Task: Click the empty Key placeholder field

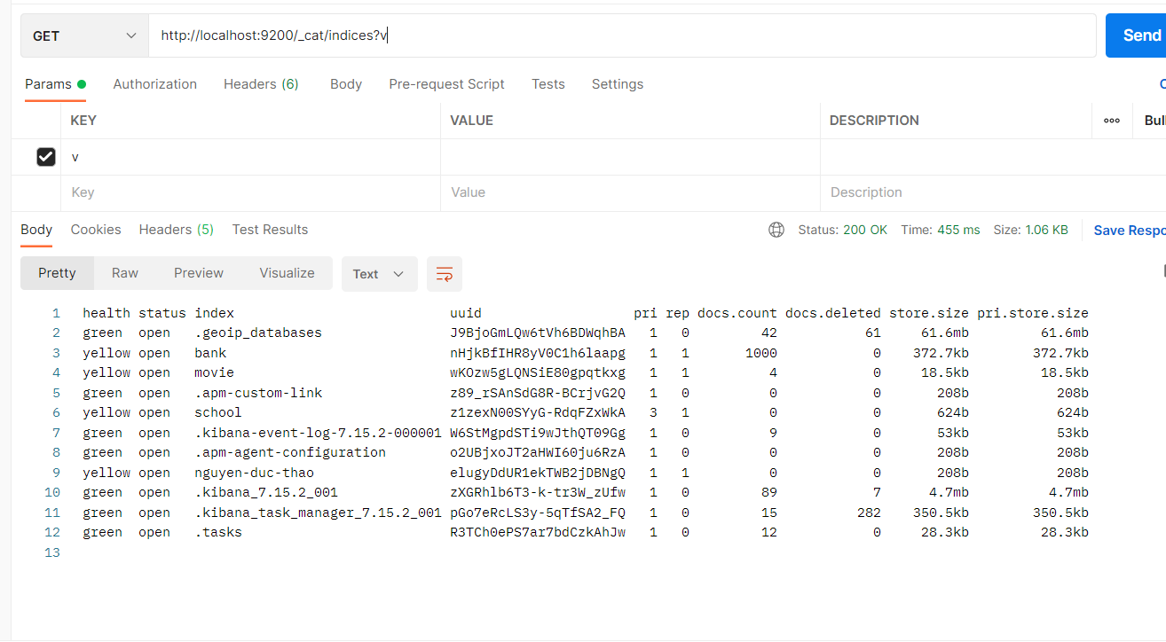Action: (251, 192)
